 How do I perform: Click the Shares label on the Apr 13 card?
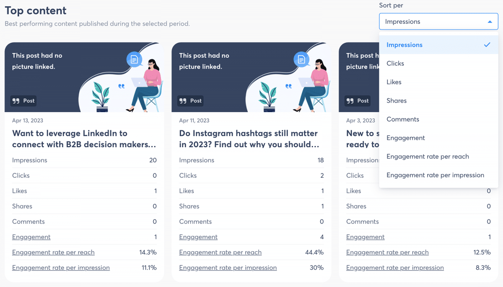tap(22, 206)
